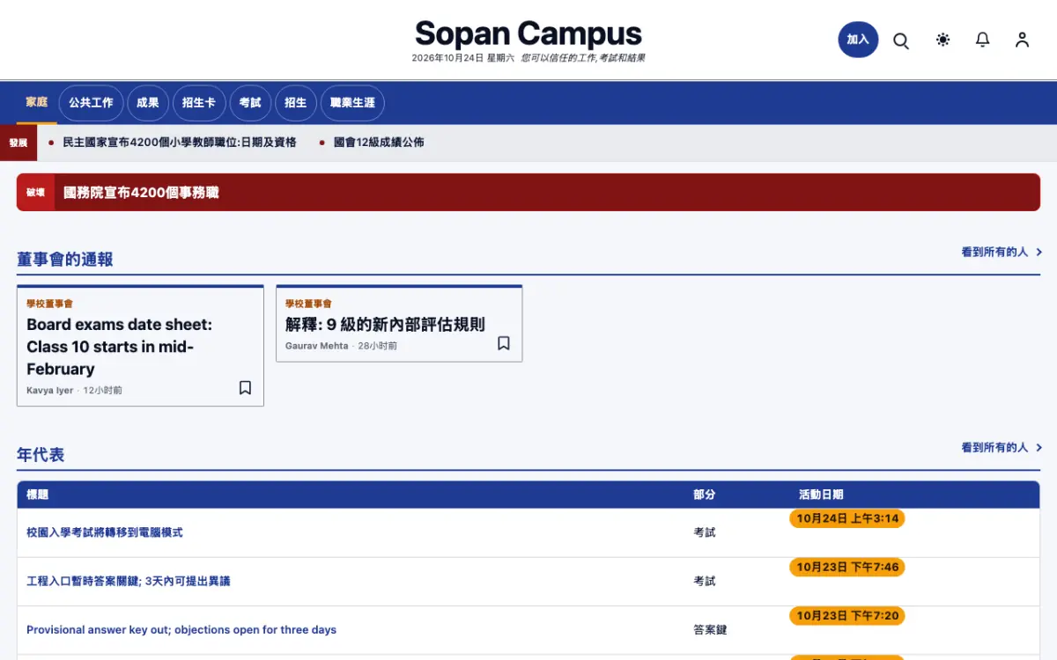Bookmark the Board exams date sheet card
1057x660 pixels.
(245, 387)
